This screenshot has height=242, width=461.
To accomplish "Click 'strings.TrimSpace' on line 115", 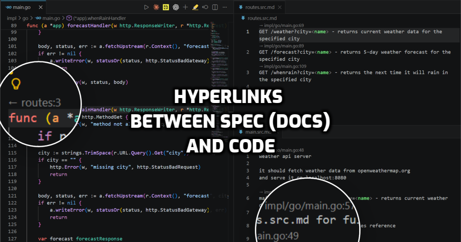I will [x=86, y=153].
